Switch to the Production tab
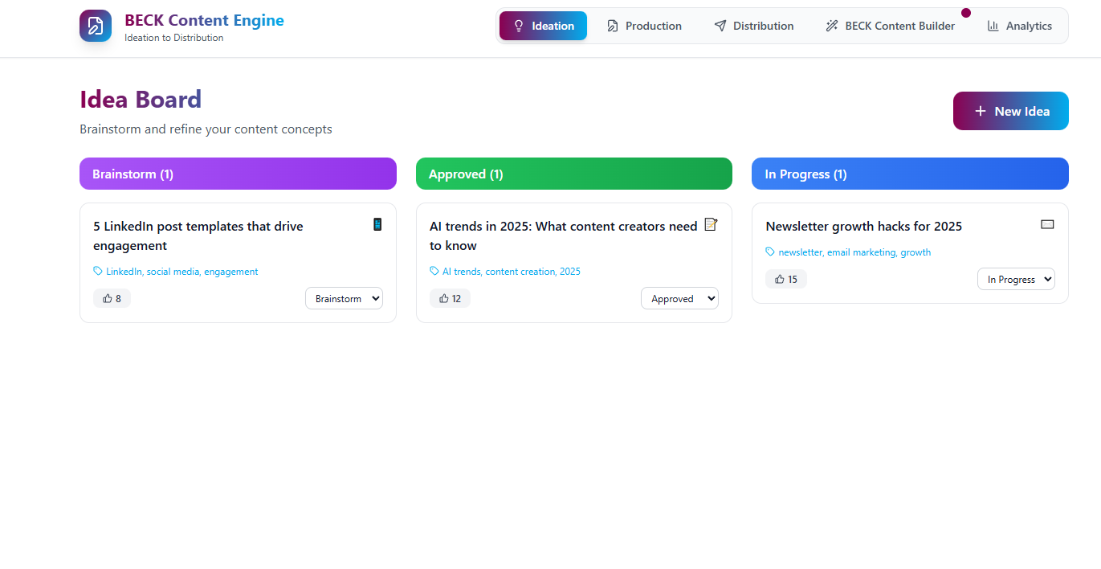 644,26
